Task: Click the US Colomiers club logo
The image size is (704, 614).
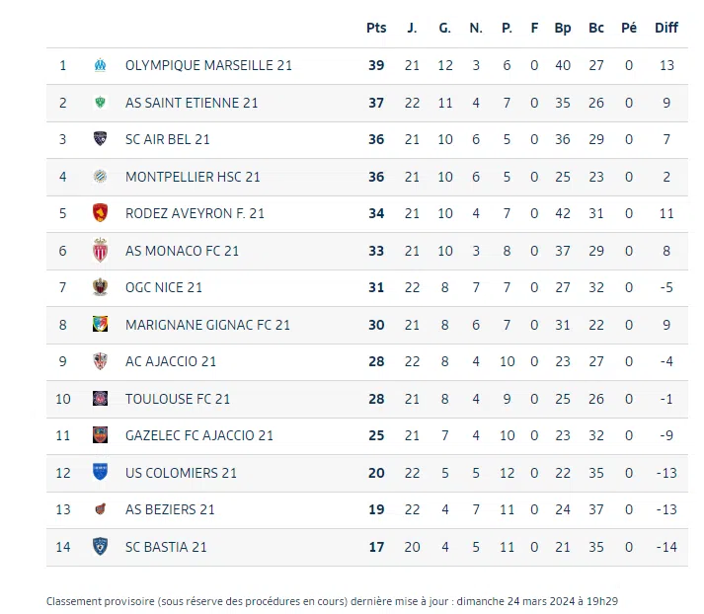Action: (x=100, y=473)
